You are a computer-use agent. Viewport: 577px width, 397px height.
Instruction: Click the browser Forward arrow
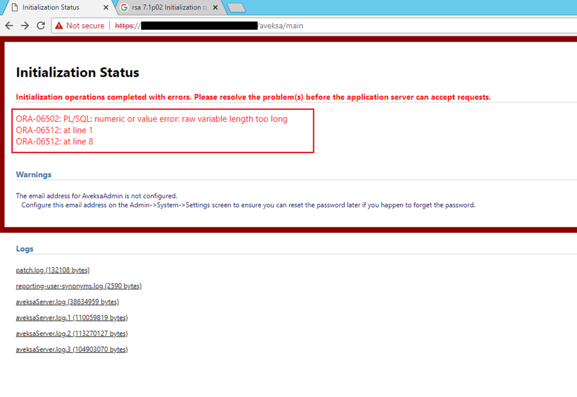coord(25,26)
